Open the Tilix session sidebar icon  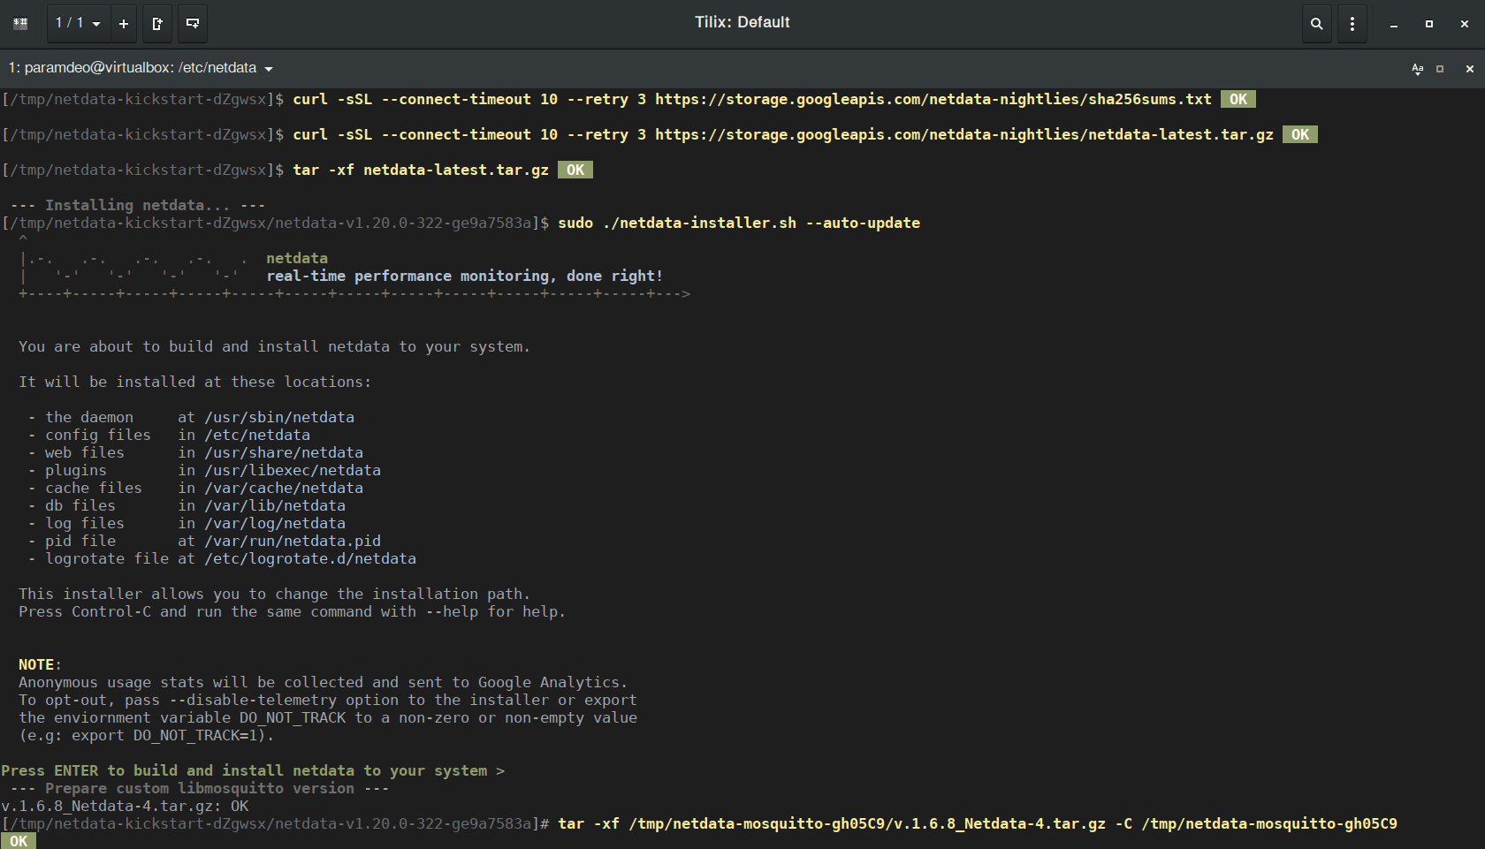(20, 24)
